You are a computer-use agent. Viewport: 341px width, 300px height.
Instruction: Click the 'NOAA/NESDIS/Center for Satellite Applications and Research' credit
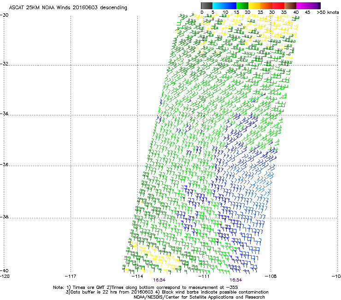pos(199,297)
